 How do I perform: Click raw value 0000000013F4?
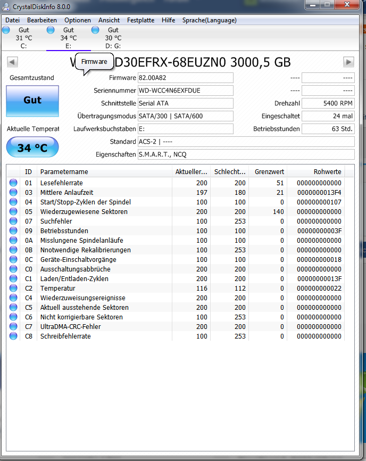[319, 193]
